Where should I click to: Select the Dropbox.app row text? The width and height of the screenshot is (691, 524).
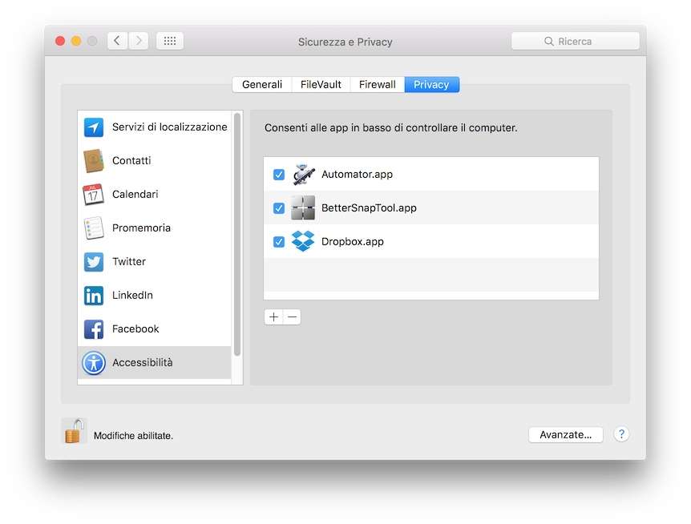point(353,241)
